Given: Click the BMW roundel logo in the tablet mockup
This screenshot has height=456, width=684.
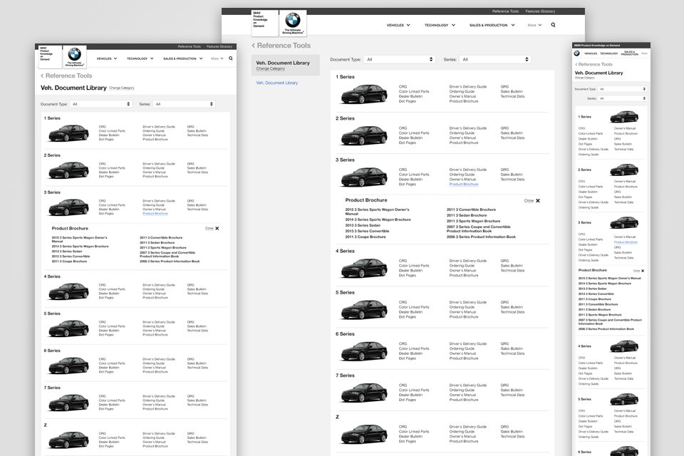Looking at the screenshot, I should [x=75, y=54].
